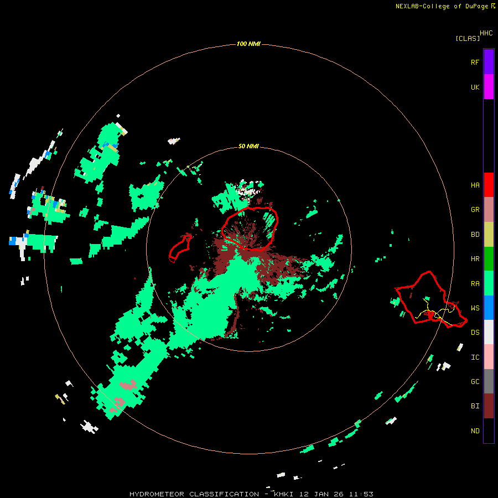Click the IC pink legend swatch
The width and height of the screenshot is (498, 498).
click(x=489, y=357)
